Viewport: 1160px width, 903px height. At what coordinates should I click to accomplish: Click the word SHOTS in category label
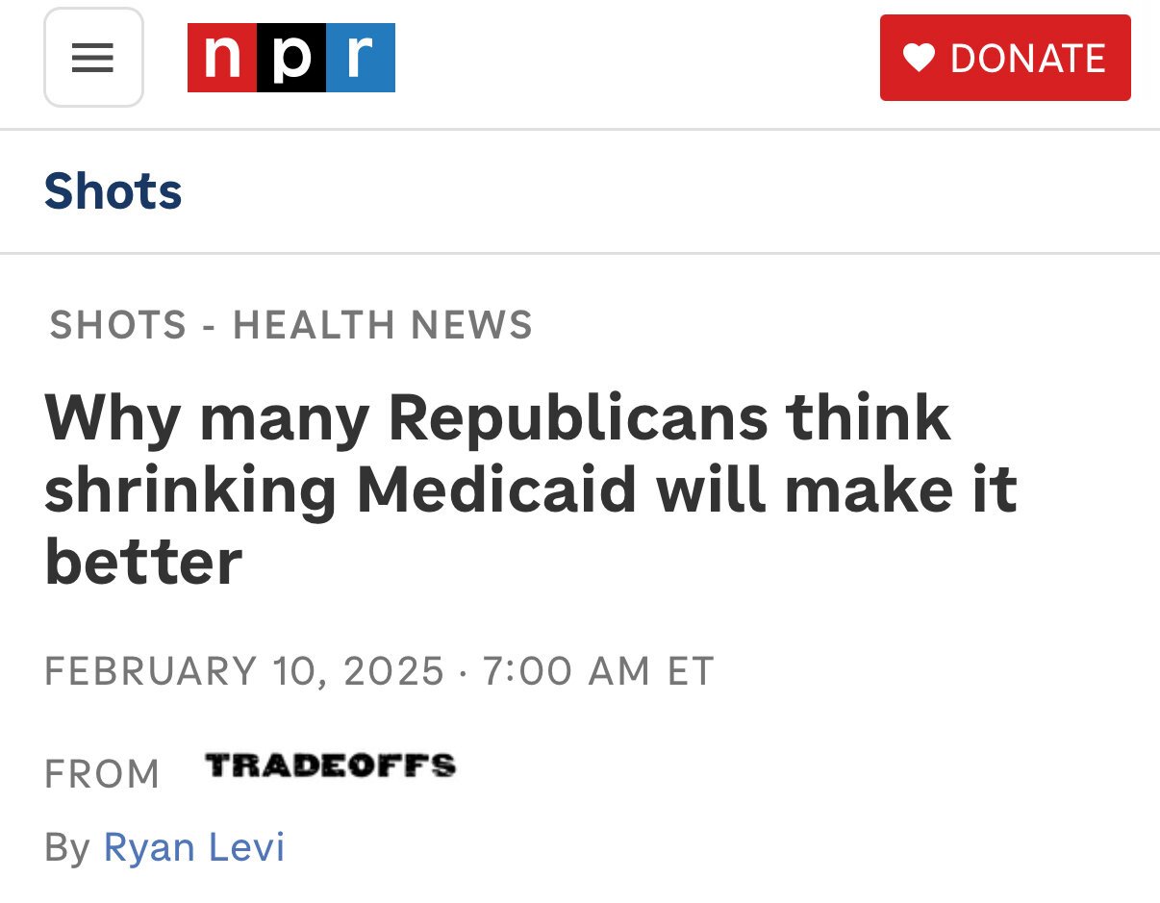pyautogui.click(x=118, y=325)
